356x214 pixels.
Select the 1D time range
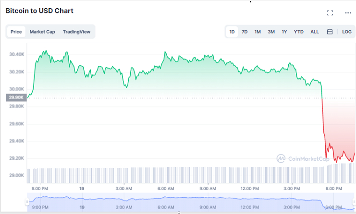click(232, 32)
